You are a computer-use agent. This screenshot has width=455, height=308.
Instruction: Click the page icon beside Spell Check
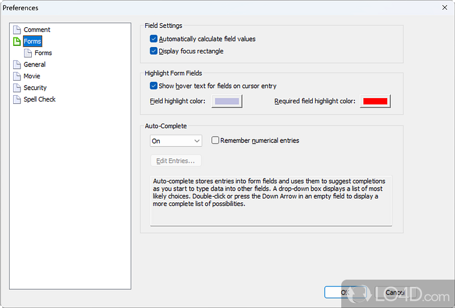pyautogui.click(x=17, y=99)
